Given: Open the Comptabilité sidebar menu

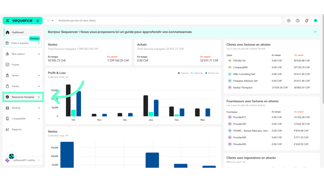Looking at the screenshot, I should 23,119.
